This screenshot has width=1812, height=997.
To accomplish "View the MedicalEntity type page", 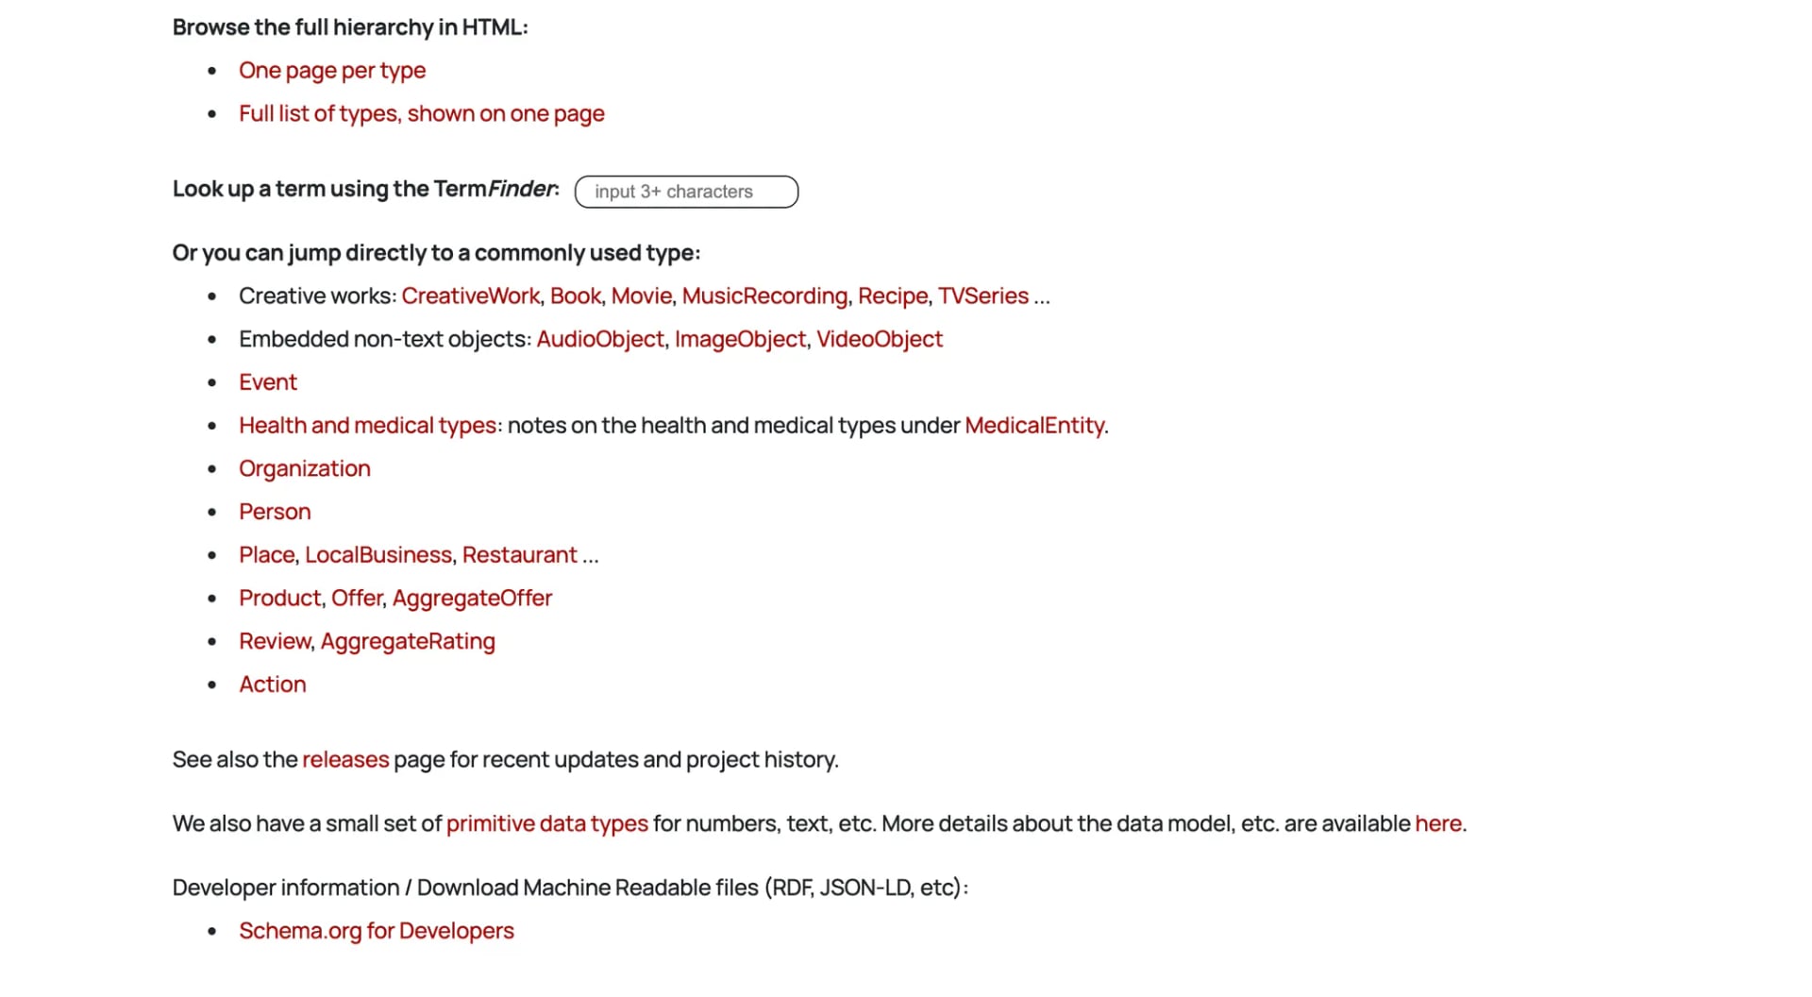I will [x=1034, y=425].
